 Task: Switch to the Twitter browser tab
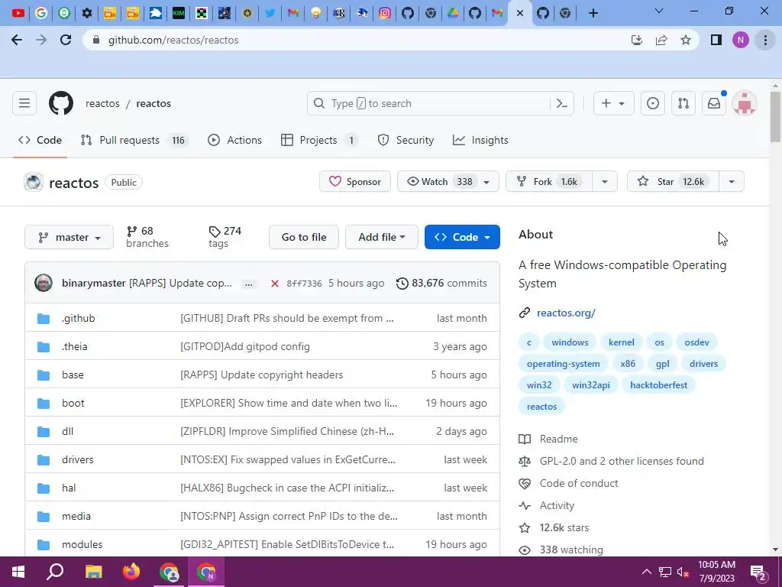tap(270, 13)
